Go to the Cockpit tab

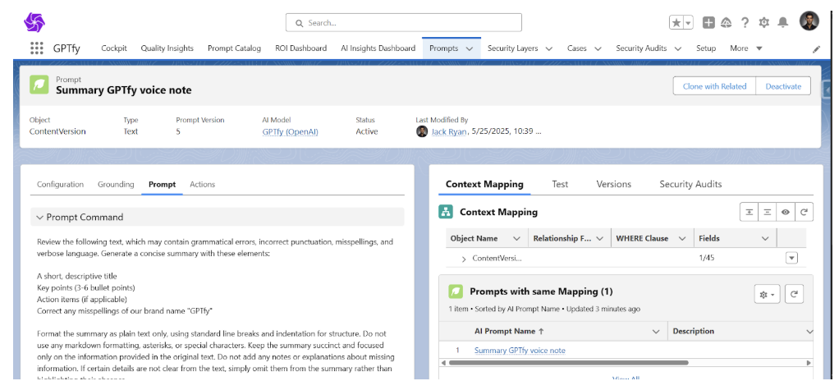pos(114,48)
